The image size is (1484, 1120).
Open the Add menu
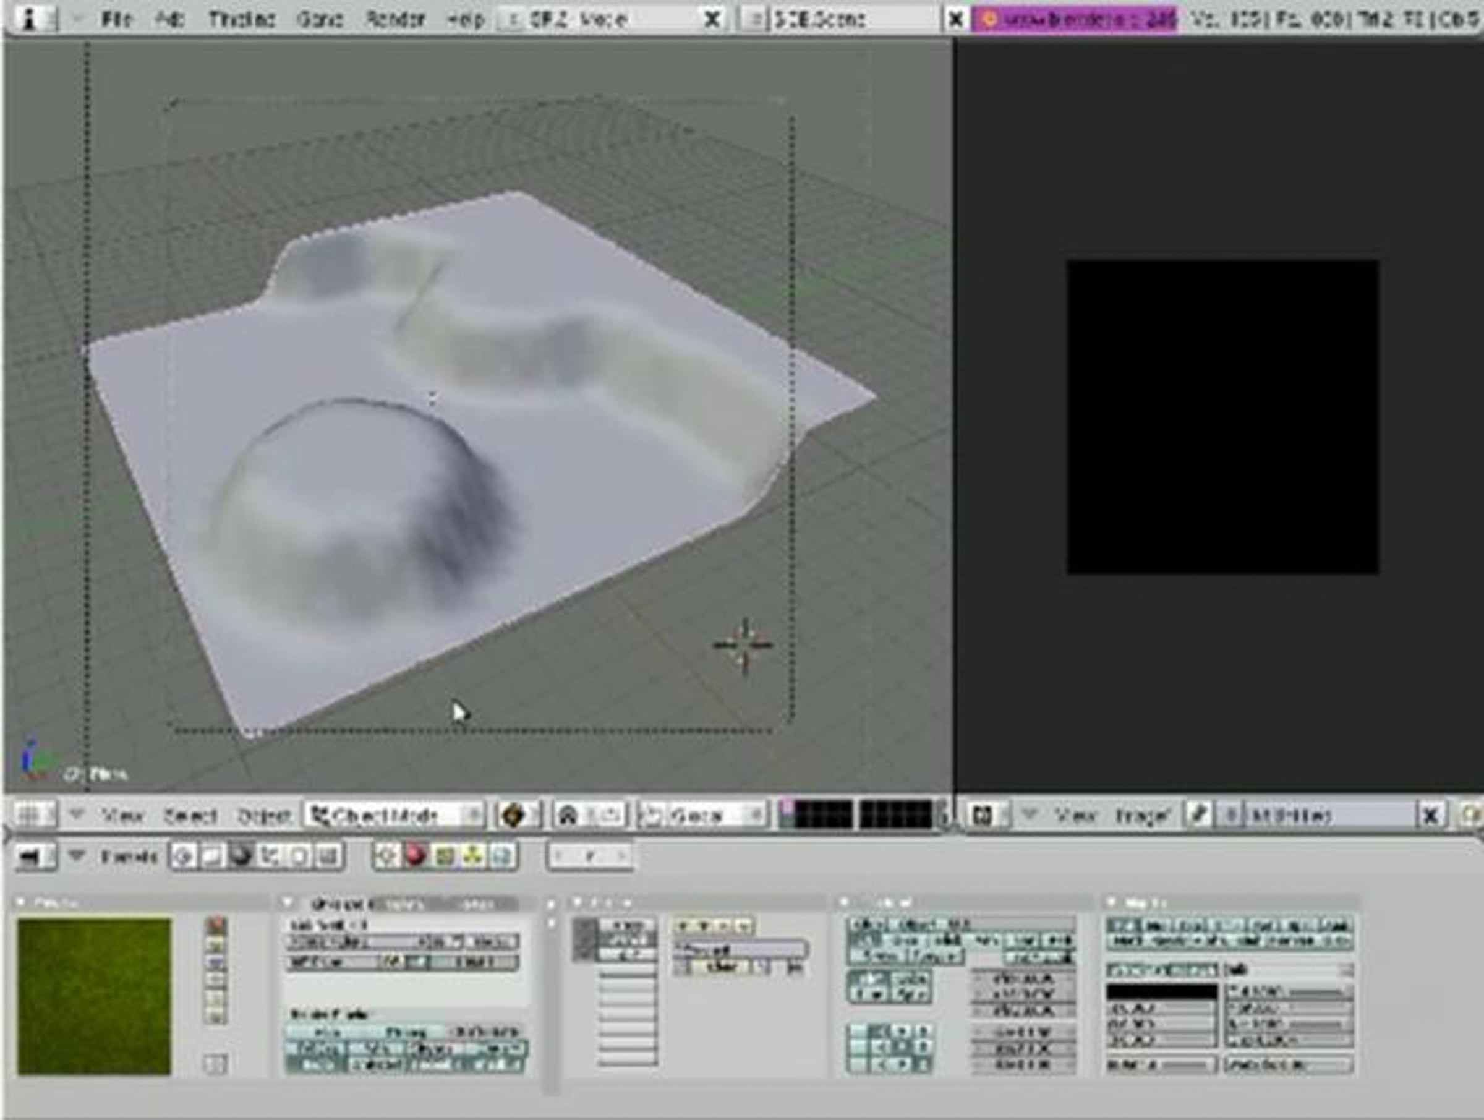[x=170, y=19]
